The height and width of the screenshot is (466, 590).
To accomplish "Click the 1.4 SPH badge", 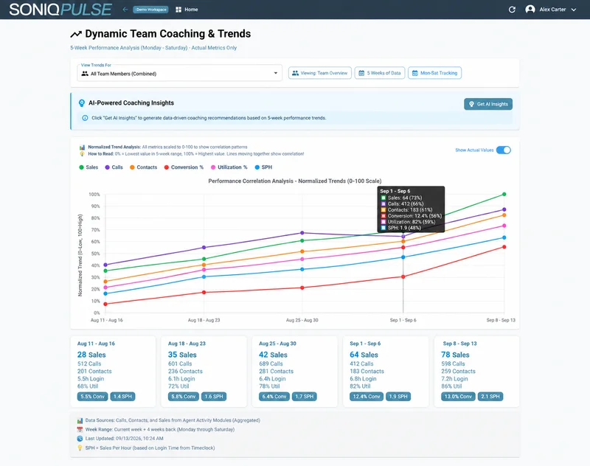I will click(122, 397).
